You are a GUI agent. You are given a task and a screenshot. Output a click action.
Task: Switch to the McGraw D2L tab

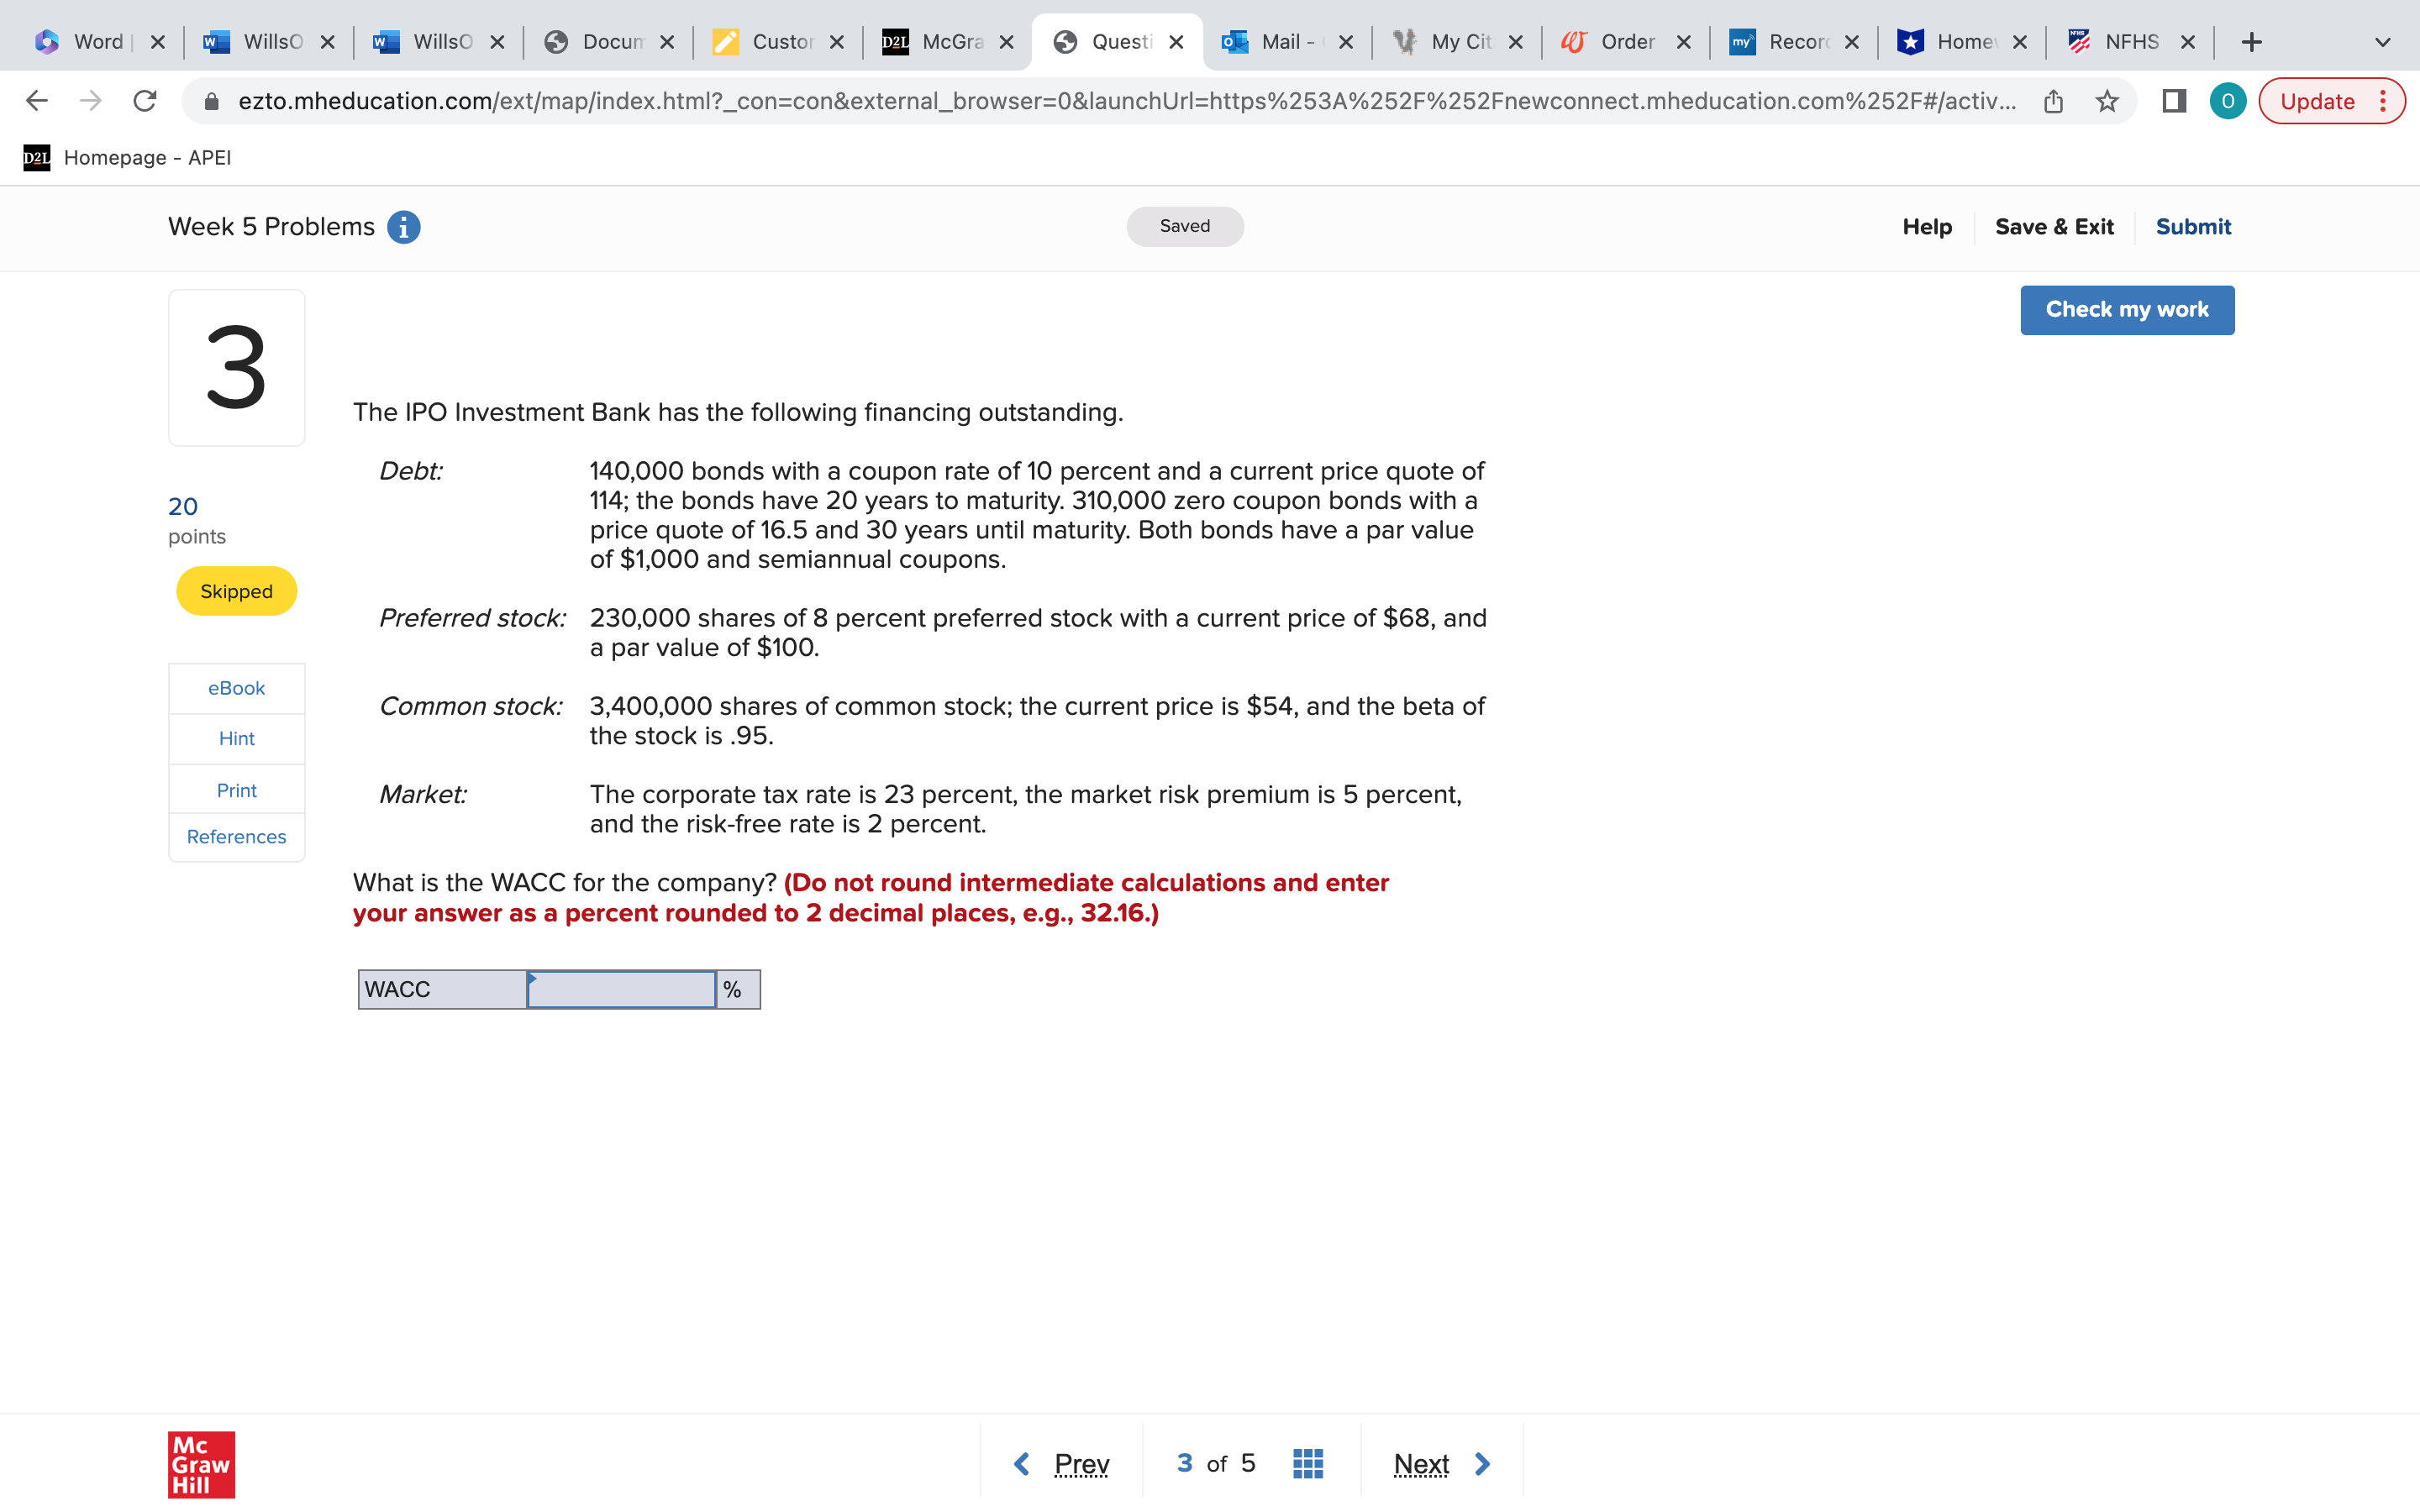(x=945, y=42)
